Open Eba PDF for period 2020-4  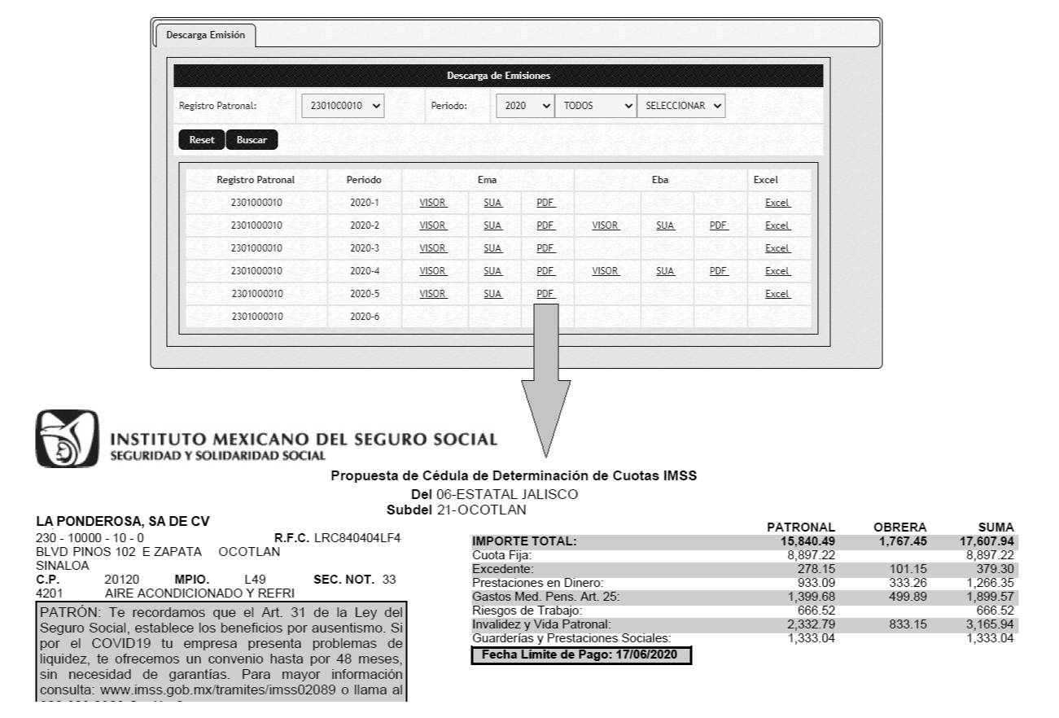point(718,271)
